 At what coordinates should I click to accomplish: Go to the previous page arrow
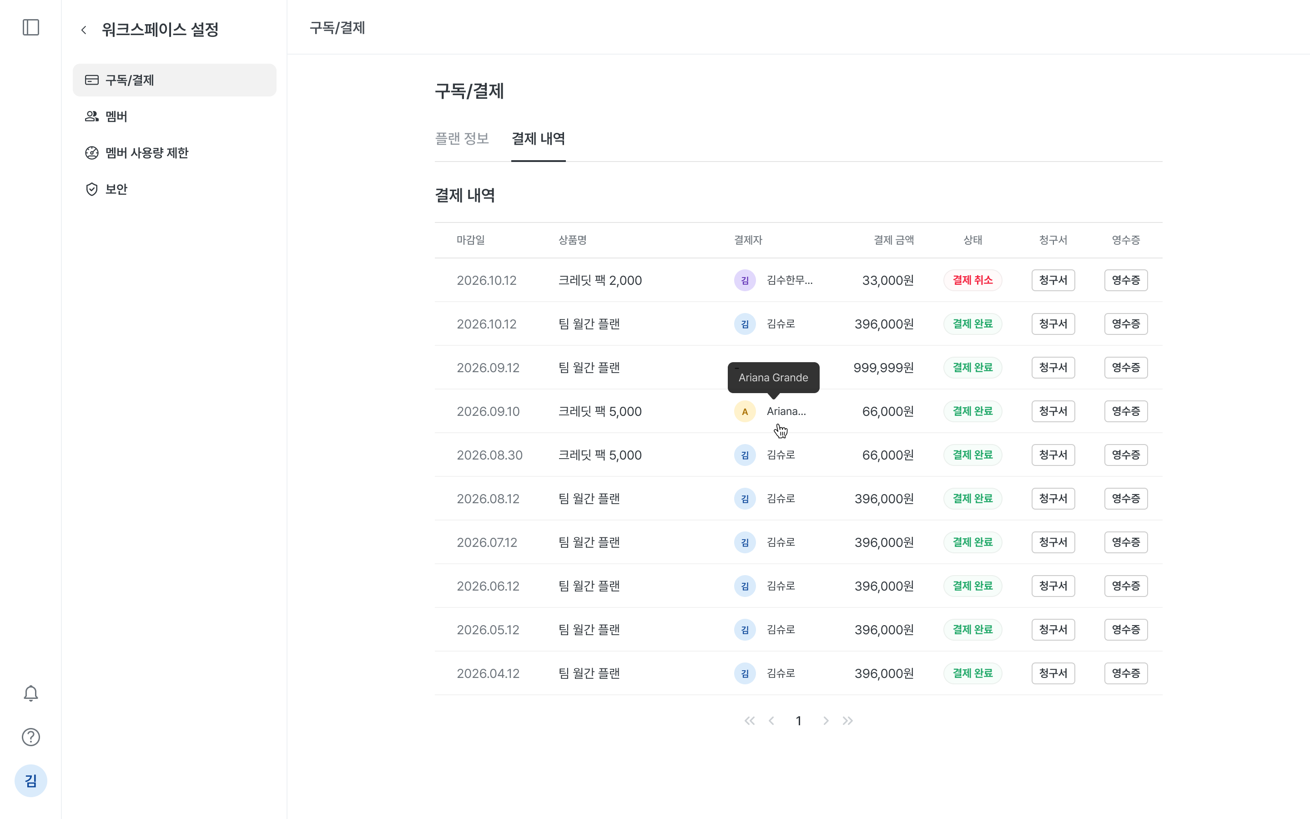pyautogui.click(x=771, y=721)
